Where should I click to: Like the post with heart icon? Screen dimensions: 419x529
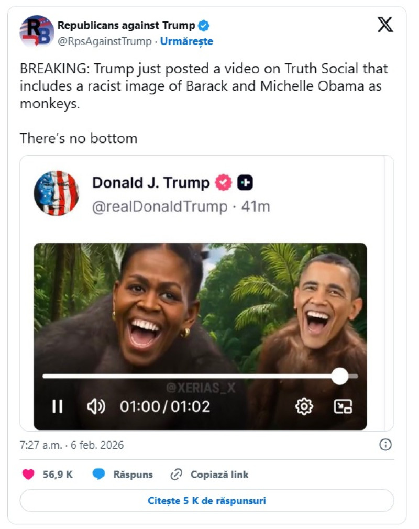coord(28,475)
